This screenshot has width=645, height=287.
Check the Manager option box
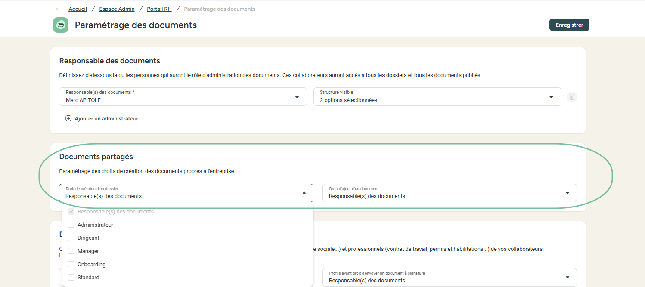(x=71, y=251)
